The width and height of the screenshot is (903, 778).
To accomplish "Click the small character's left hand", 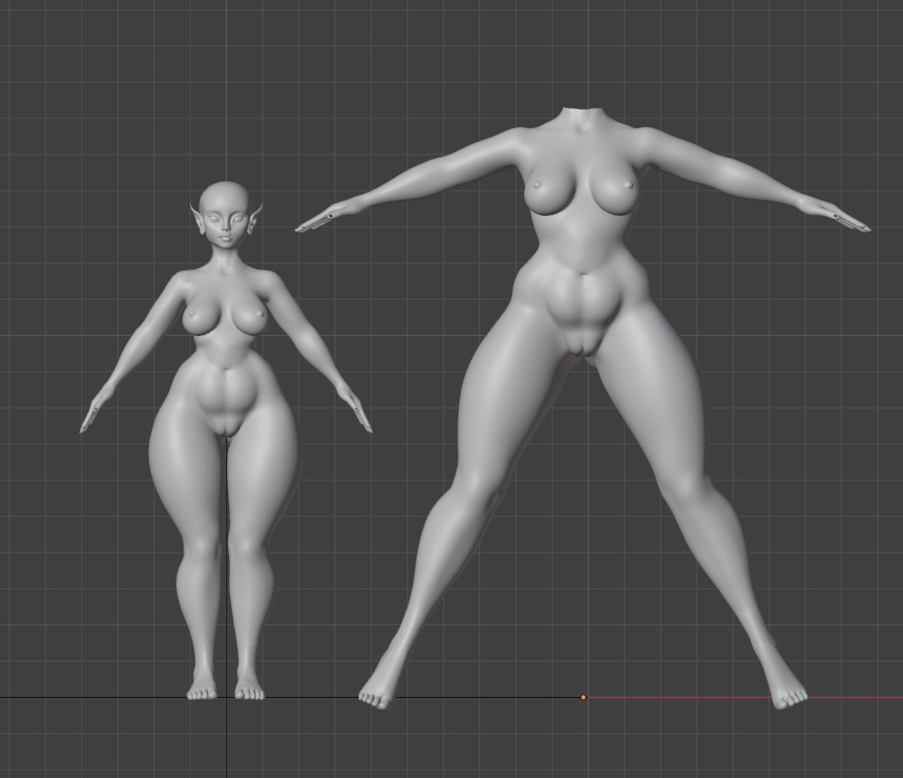I will [x=93, y=414].
